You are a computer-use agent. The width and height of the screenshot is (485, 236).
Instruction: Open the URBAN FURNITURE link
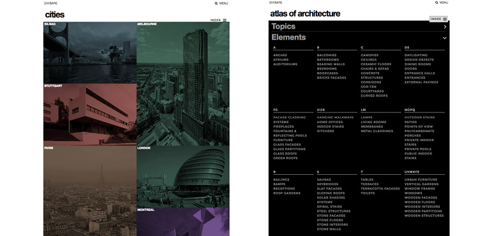point(421,180)
